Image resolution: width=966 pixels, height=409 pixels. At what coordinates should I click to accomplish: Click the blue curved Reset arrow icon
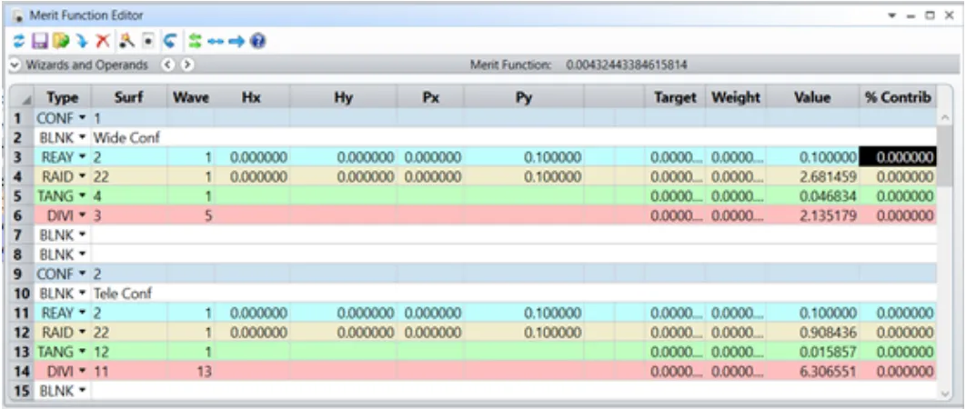tap(169, 42)
